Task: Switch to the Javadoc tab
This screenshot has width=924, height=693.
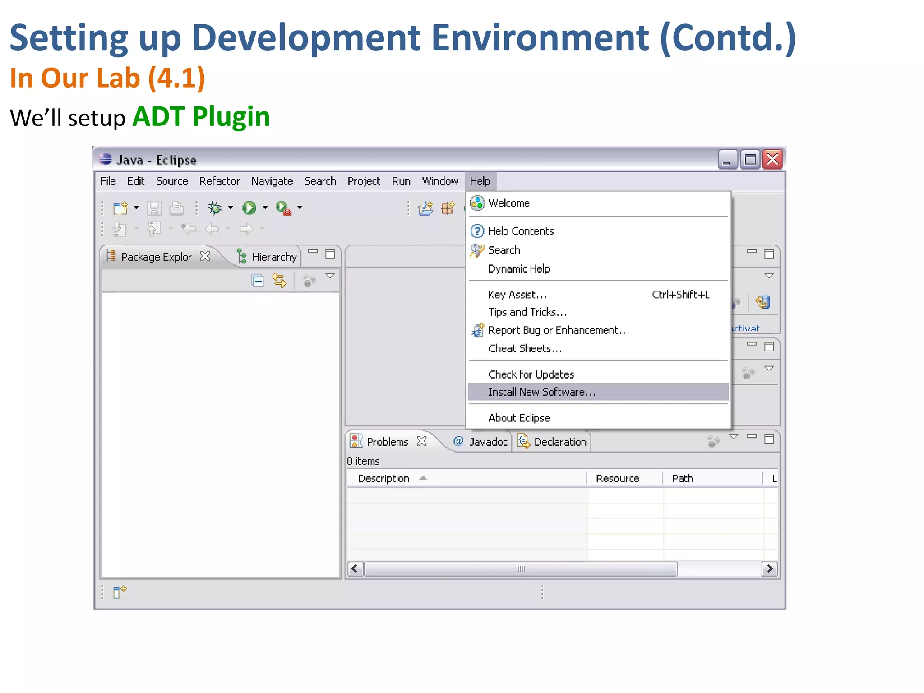Action: click(480, 441)
